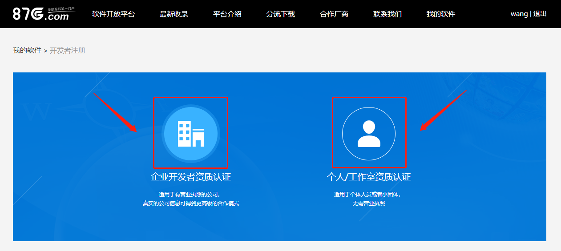
Task: Select the personal user avatar icon
Action: [x=369, y=133]
